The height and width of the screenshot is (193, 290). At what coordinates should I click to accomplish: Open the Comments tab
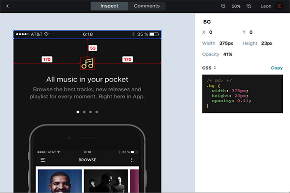click(146, 6)
